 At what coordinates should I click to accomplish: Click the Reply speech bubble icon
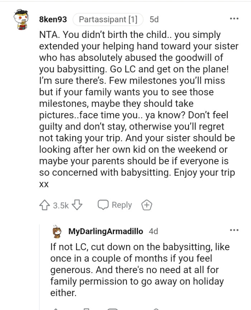click(x=104, y=205)
